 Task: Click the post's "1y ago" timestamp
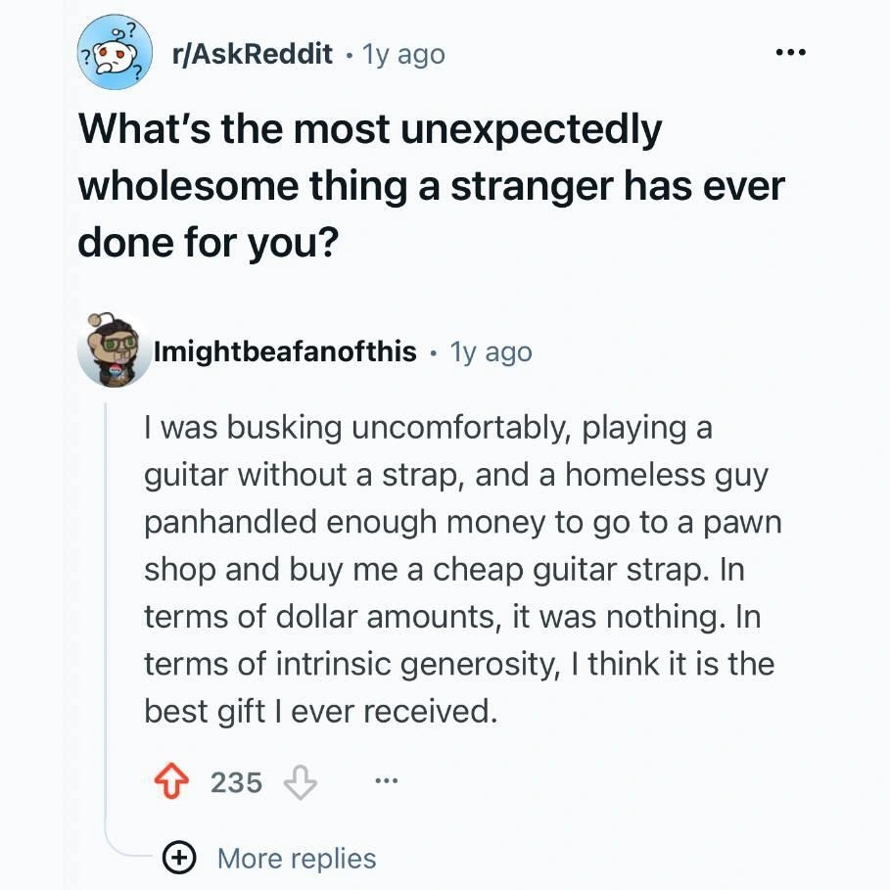pos(403,54)
